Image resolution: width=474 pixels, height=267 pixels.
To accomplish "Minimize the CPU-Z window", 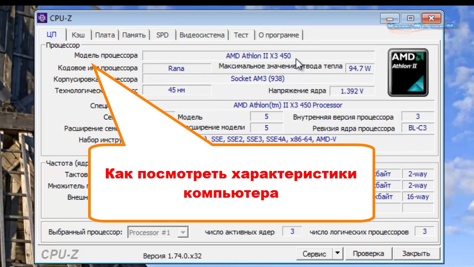I will tap(390, 18).
